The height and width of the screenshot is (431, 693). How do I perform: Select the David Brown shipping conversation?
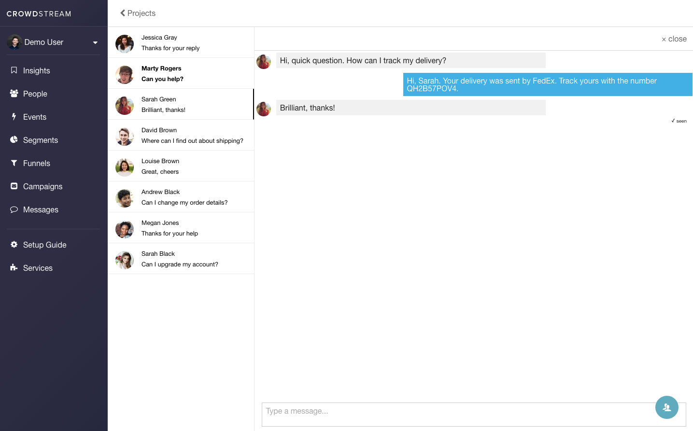[181, 135]
